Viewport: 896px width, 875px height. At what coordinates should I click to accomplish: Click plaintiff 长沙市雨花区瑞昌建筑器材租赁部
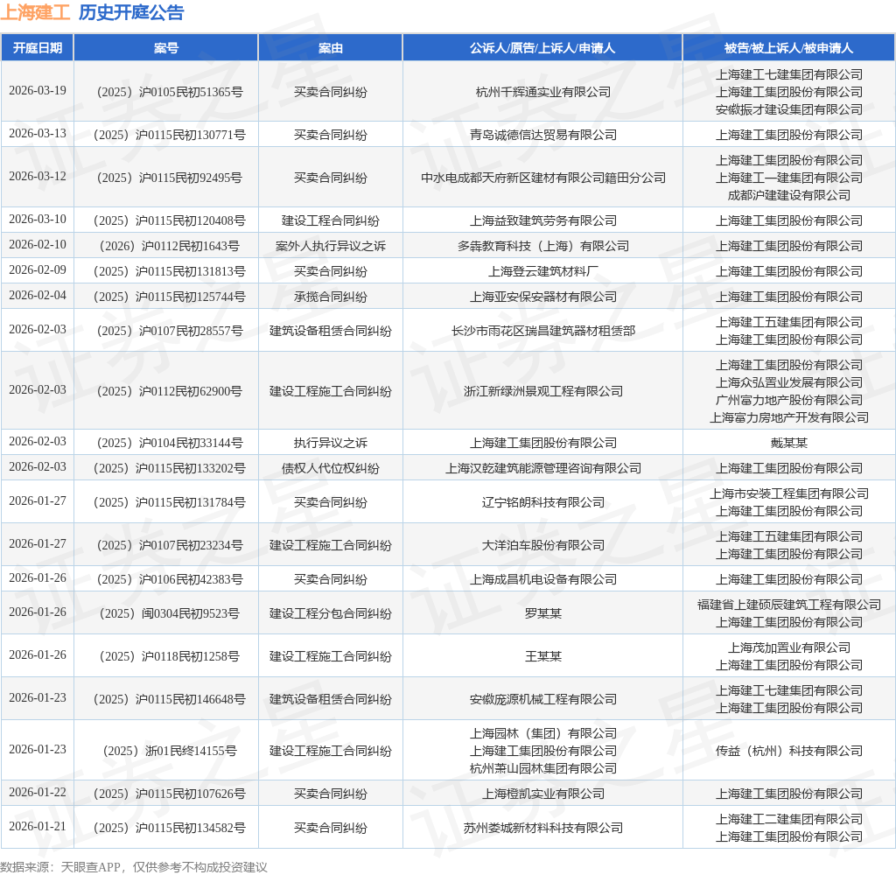point(542,331)
